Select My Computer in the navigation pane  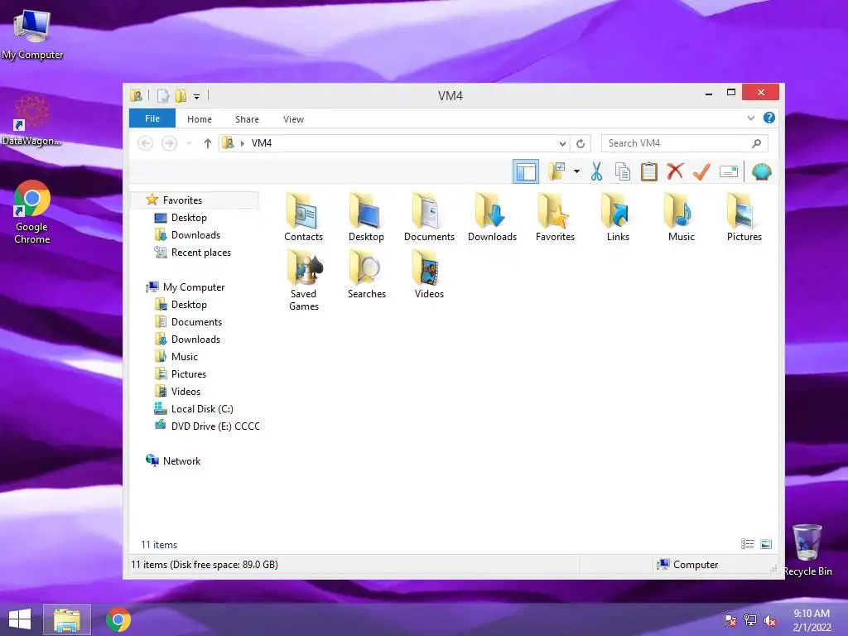point(194,287)
